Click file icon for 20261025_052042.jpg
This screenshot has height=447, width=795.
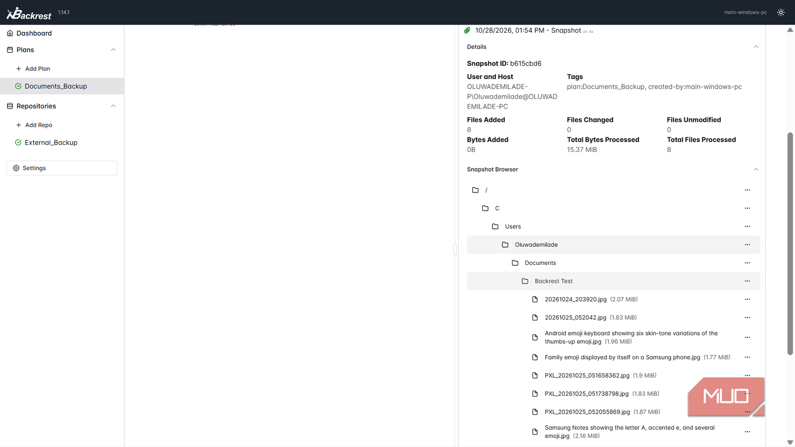pyautogui.click(x=535, y=317)
